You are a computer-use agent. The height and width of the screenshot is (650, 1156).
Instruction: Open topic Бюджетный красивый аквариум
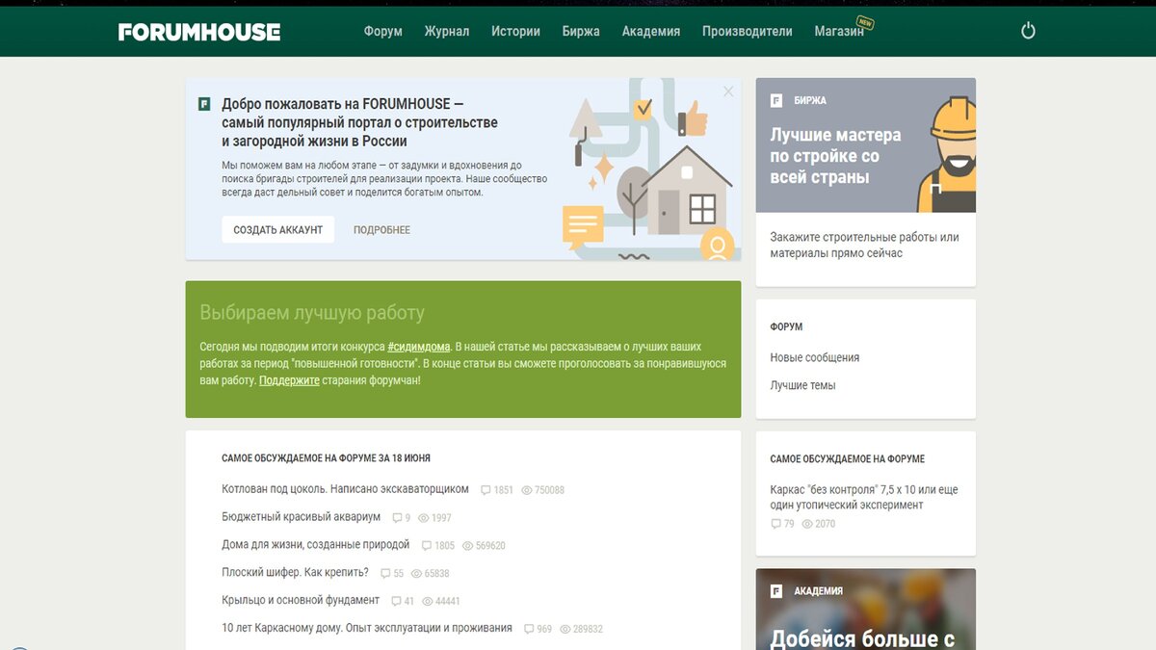(x=302, y=517)
